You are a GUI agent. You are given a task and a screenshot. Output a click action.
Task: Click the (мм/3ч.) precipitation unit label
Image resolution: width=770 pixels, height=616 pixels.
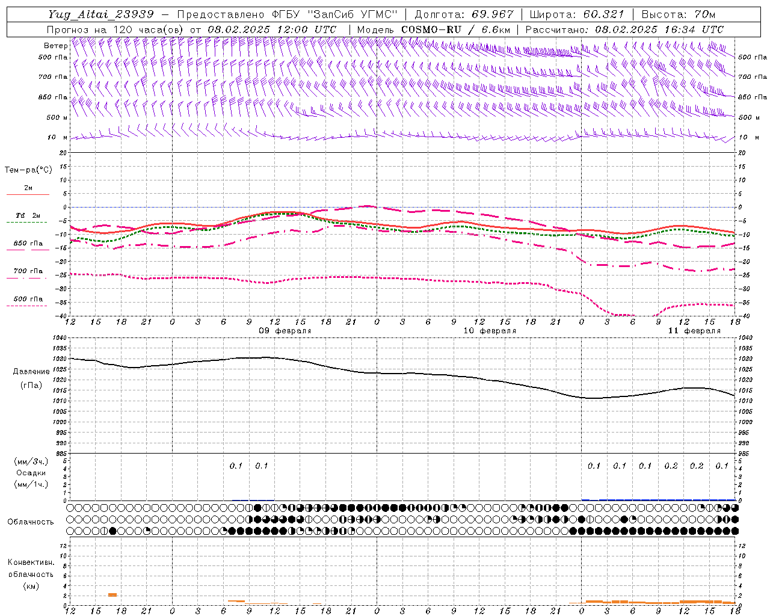pyautogui.click(x=31, y=461)
